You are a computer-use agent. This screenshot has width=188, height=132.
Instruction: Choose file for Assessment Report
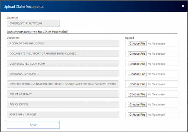pos(137,115)
